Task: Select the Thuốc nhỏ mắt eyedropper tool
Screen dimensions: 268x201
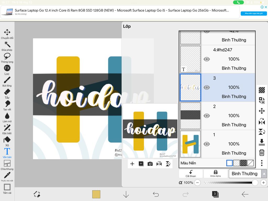Action: pyautogui.click(x=7, y=177)
